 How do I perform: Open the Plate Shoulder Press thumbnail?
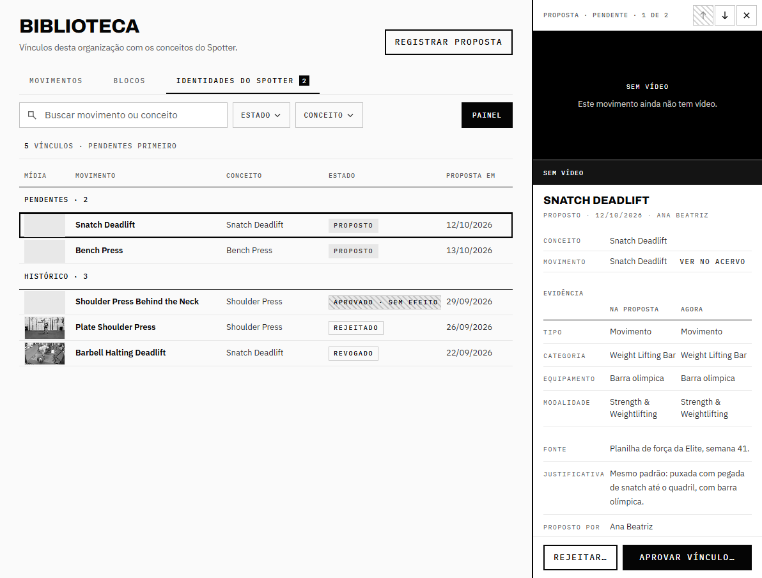[x=45, y=327]
